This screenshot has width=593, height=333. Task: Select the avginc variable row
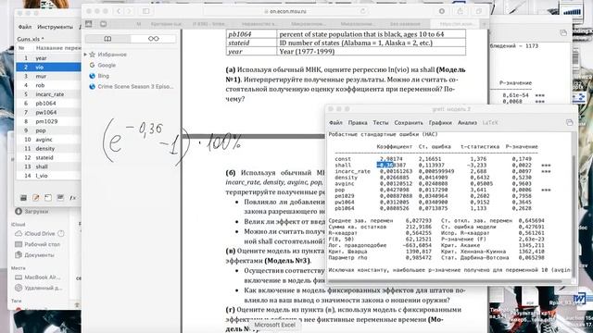click(48, 140)
